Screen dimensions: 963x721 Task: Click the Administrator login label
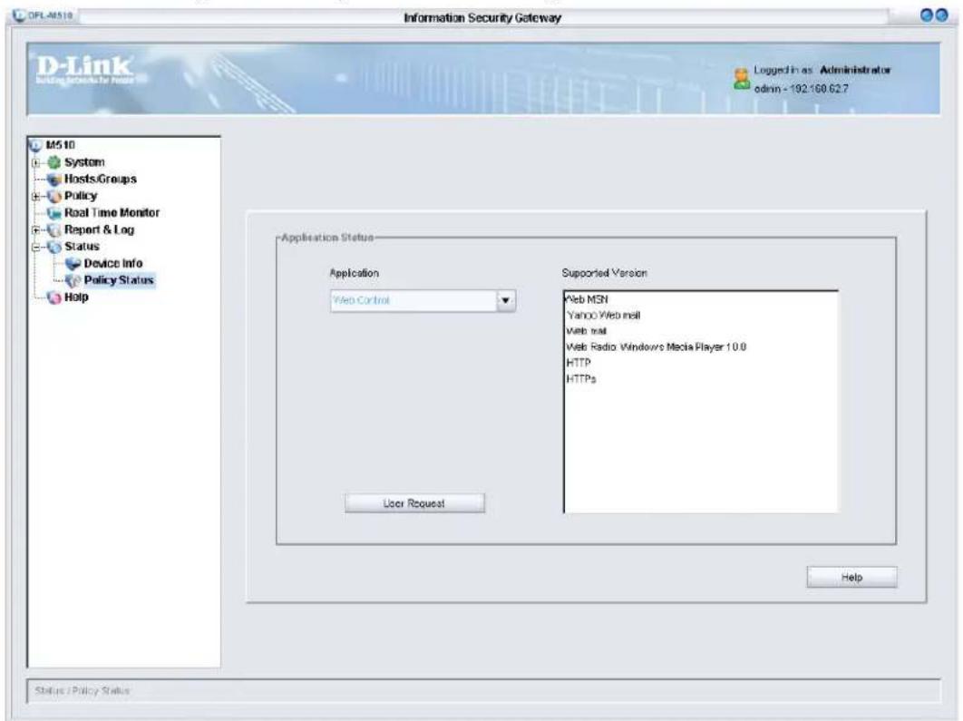(x=855, y=70)
